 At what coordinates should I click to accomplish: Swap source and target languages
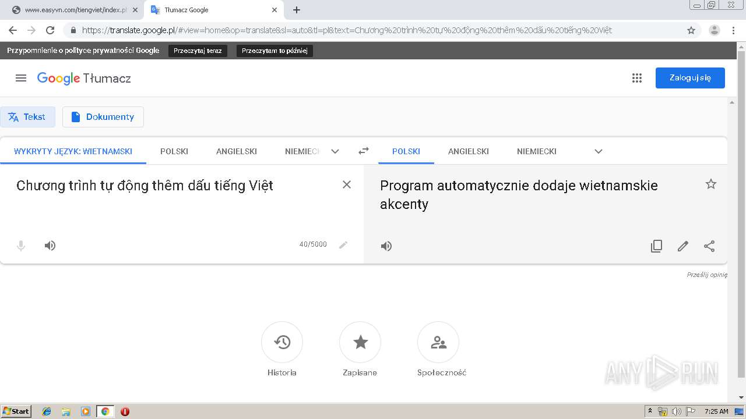pyautogui.click(x=364, y=151)
